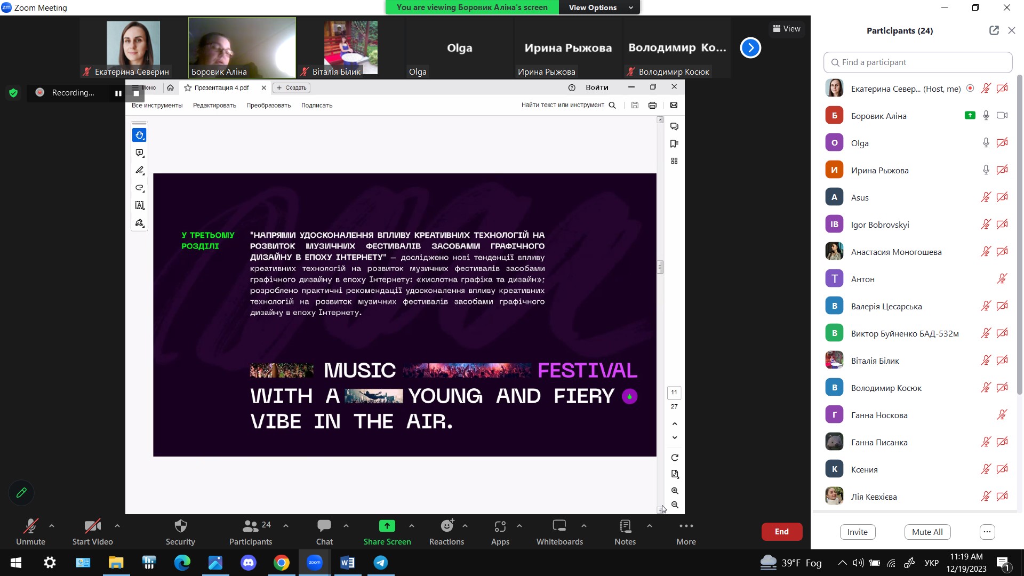1024x576 pixels.
Task: Expand Share Screen options arrow
Action: [412, 526]
